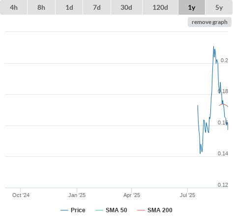Click the red SMA 200 legend swatch
Image resolution: width=233 pixels, height=223 pixels.
click(141, 210)
